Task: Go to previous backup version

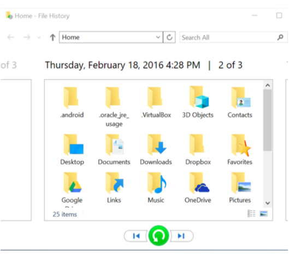Action: click(x=136, y=236)
